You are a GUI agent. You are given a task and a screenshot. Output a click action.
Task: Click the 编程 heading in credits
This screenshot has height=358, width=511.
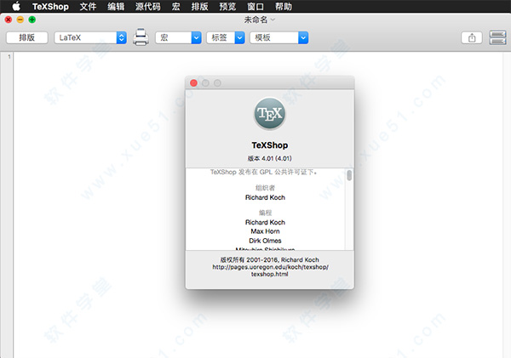point(265,213)
